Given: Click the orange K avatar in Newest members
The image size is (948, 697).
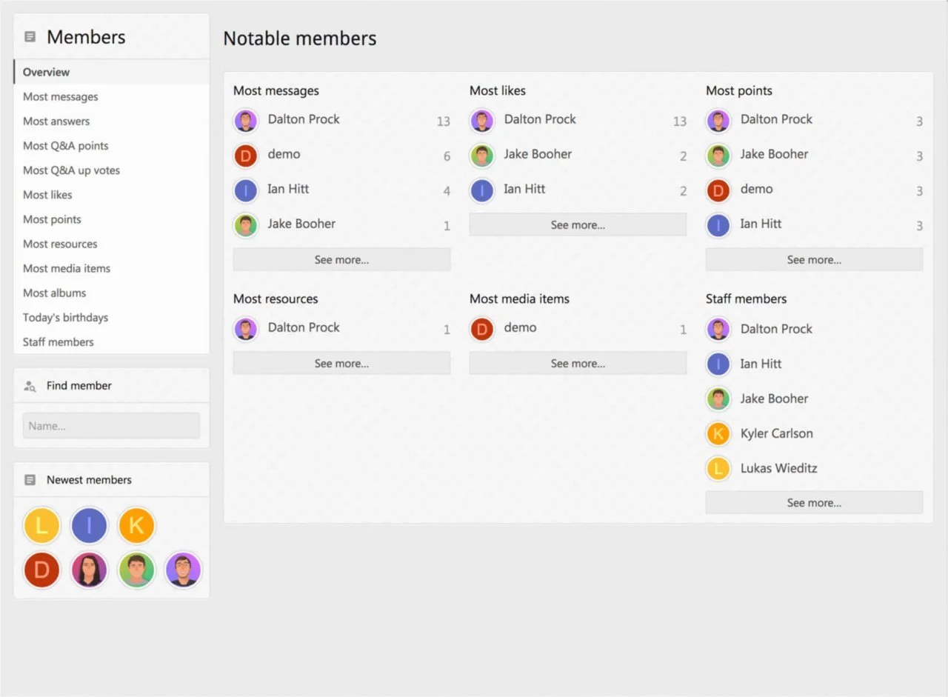Looking at the screenshot, I should tap(136, 526).
